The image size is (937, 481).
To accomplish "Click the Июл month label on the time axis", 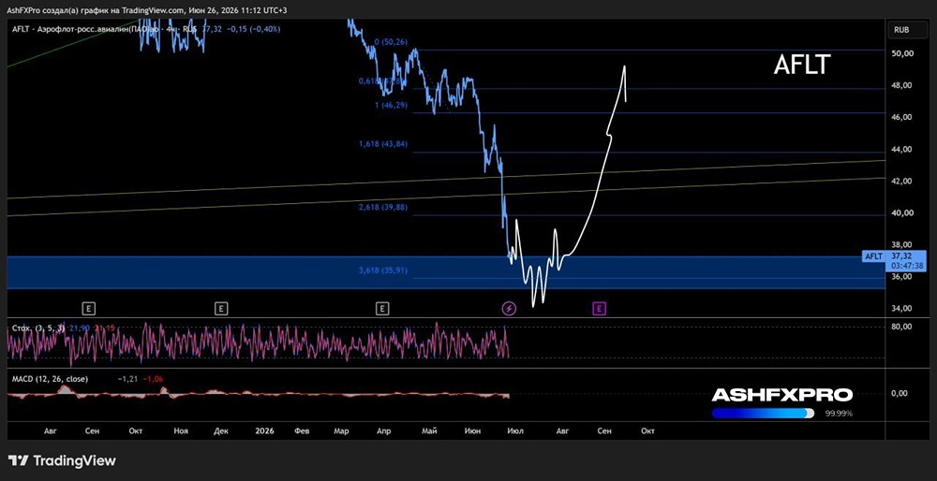I will tap(515, 430).
